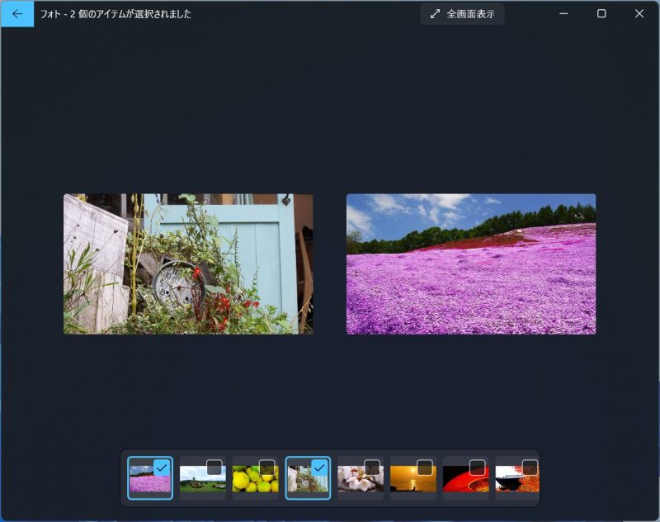Screen dimensions: 660x522
Task: Check the yellow citrus fruits thumbnail checkbox
Action: click(266, 467)
